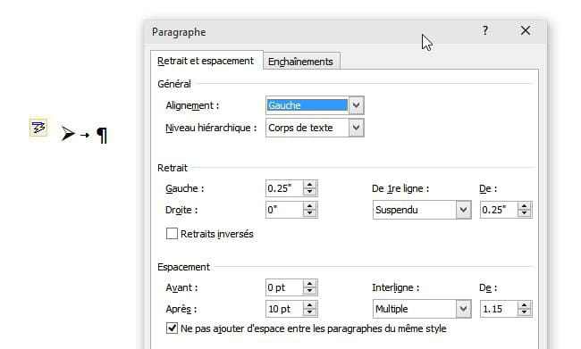Click the first-line De 0.25" field
581x349 pixels.
499,210
